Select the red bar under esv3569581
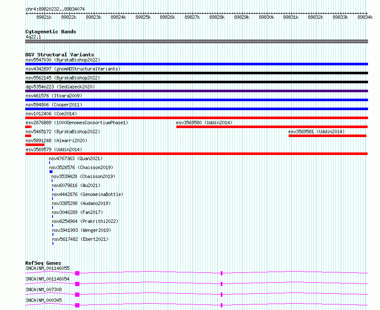 (327, 136)
